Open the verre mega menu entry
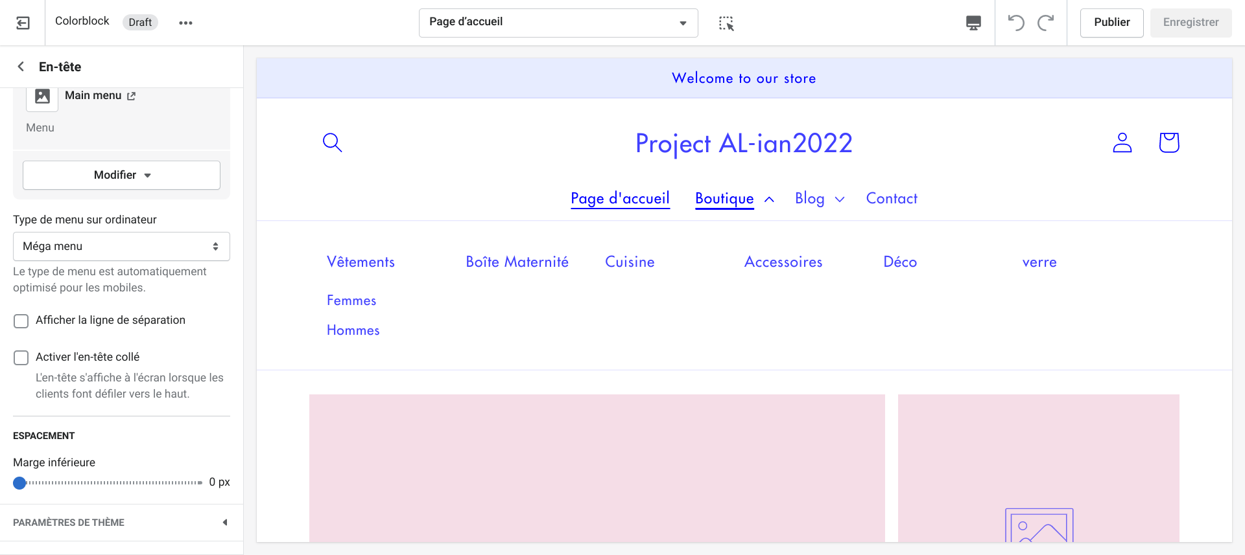 [x=1039, y=262]
